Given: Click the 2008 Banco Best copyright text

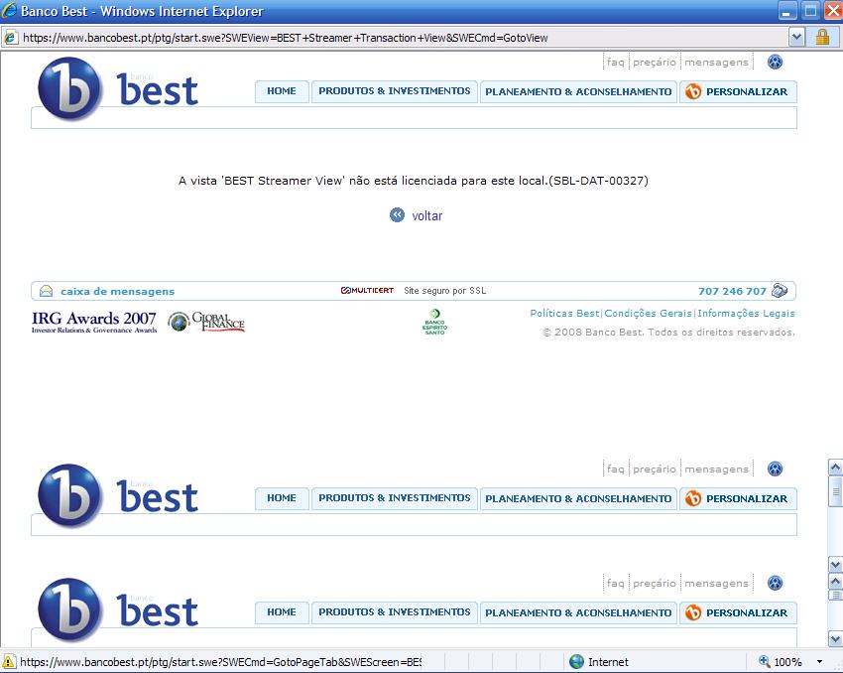Looking at the screenshot, I should (x=668, y=332).
